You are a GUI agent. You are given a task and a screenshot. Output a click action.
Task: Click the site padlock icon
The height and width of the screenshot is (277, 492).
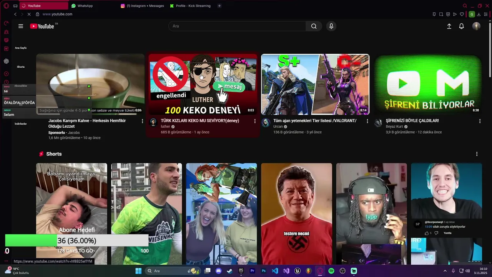tap(37, 14)
